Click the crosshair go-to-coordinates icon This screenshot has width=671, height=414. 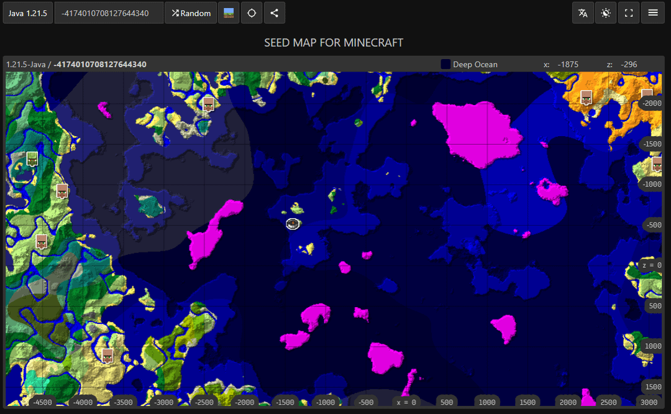251,13
